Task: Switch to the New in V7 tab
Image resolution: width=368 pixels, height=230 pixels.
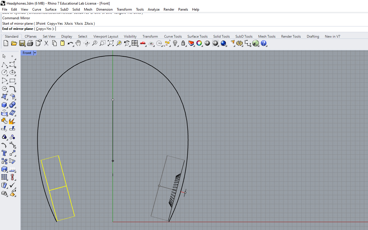Action: [332, 37]
